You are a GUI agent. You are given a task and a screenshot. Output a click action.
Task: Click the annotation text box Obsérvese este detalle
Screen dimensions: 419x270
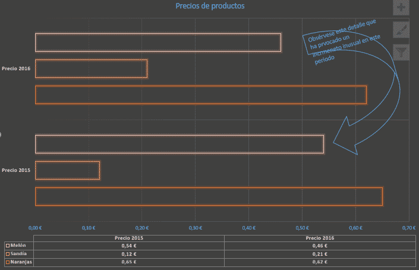[344, 42]
